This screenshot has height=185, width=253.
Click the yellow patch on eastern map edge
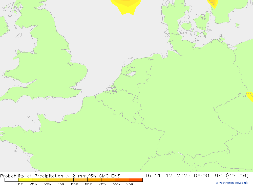(x=250, y=96)
